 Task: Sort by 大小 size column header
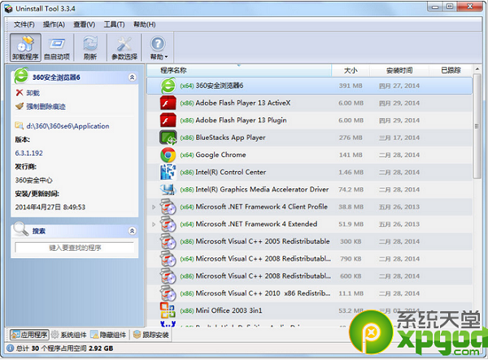click(x=351, y=70)
